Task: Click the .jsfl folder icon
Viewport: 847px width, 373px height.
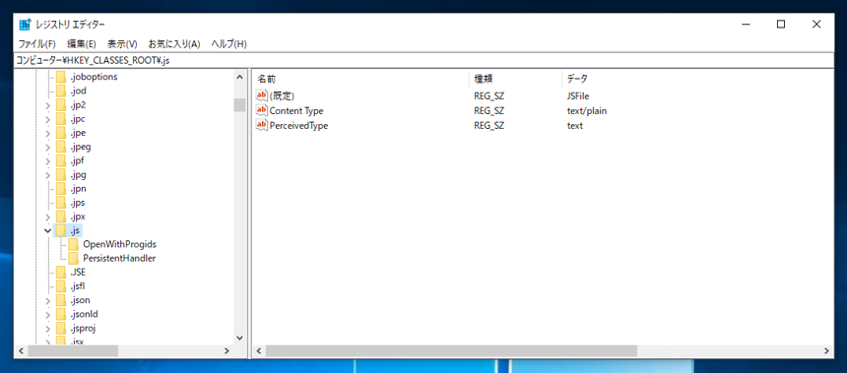Action: (x=60, y=286)
